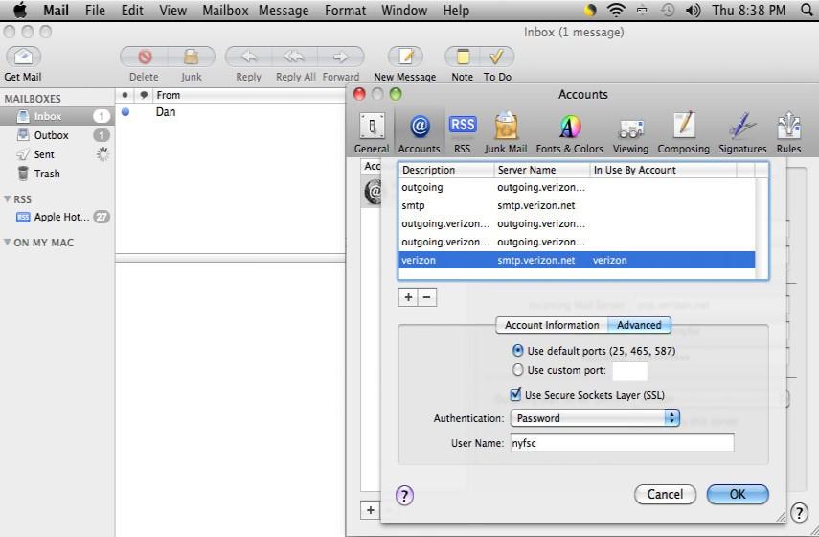Open the Authentication dropdown
This screenshot has height=537, width=819.
[595, 418]
